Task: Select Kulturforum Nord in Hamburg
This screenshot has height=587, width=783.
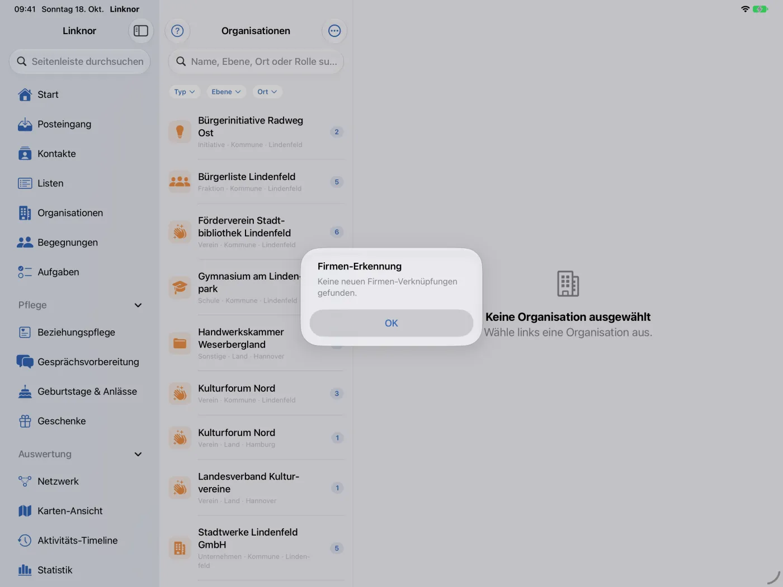Action: click(256, 438)
